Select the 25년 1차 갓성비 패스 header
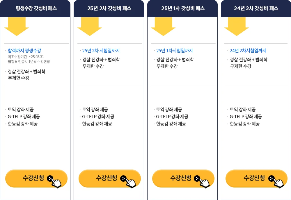Screen dimensions: 291x200 (x=182, y=8)
